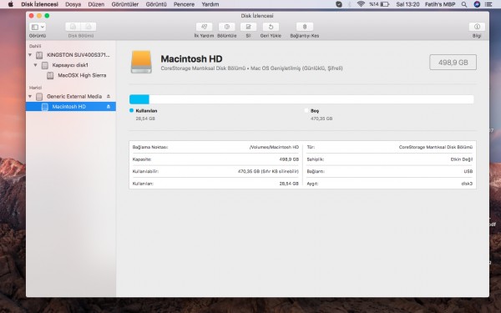Screen dimensions: 501x313
Task: Click the Sahiplik value Etkin Değil
Action: tap(462, 159)
